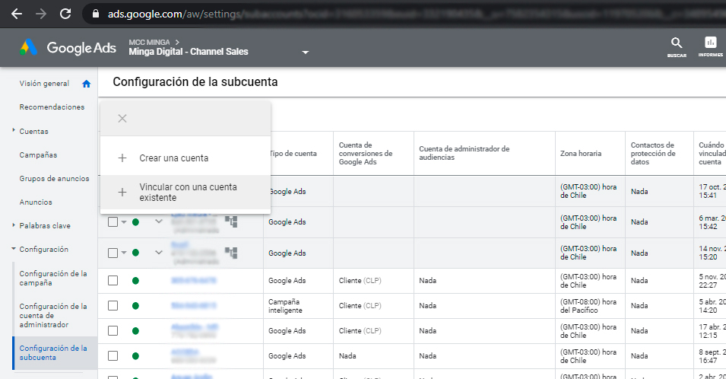Click the green status dot in the 15:42 row
This screenshot has height=379, width=726.
(x=135, y=222)
